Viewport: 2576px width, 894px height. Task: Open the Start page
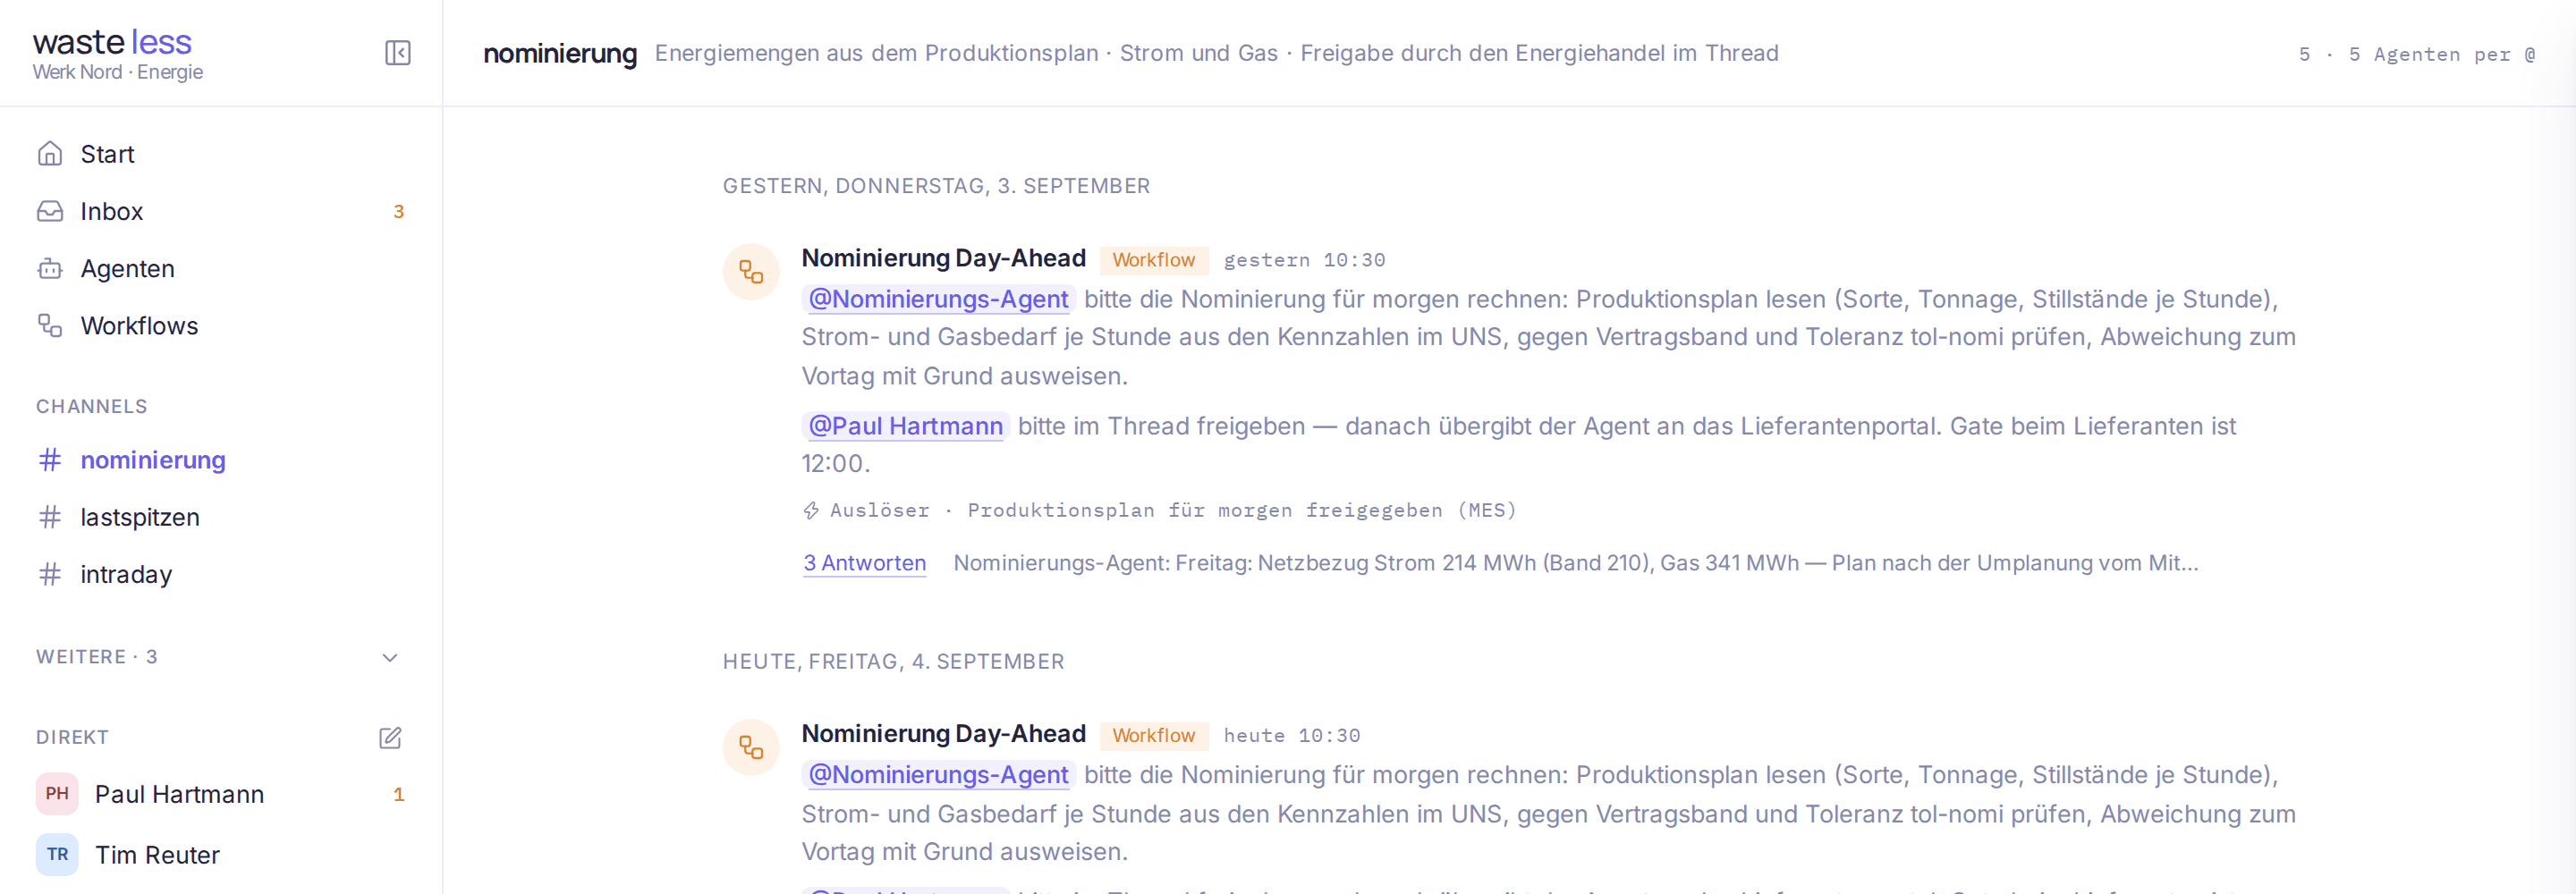pyautogui.click(x=221, y=154)
